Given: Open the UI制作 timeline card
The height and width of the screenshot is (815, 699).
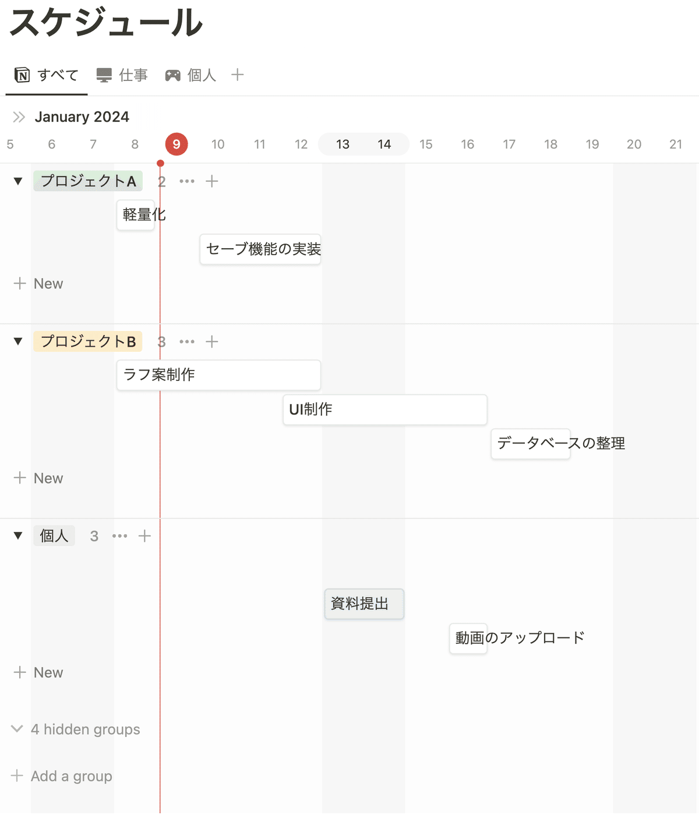Looking at the screenshot, I should (x=384, y=410).
